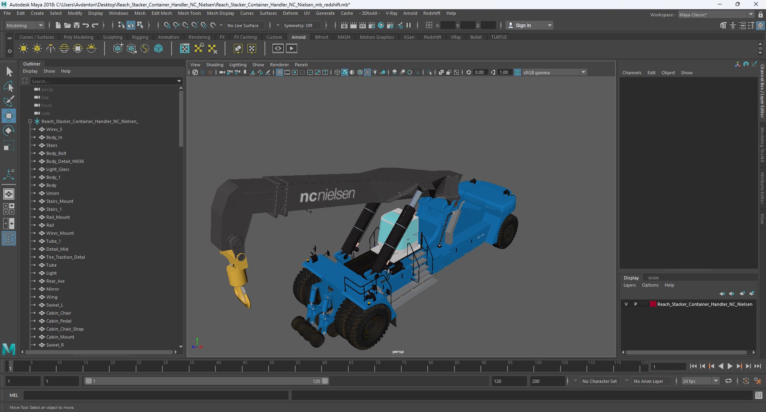Image resolution: width=766 pixels, height=412 pixels.
Task: Click the red layer color swatch
Action: pyautogui.click(x=653, y=304)
